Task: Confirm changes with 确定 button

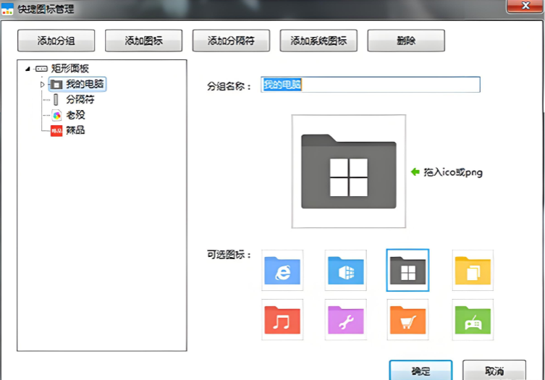Action: click(x=421, y=371)
